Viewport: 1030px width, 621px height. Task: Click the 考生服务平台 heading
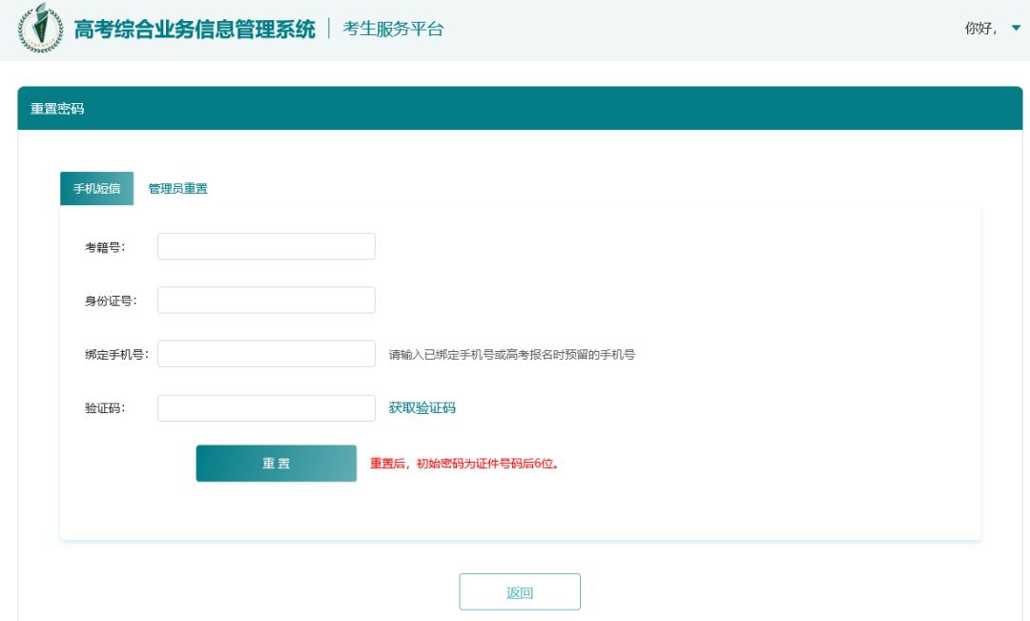pos(393,30)
